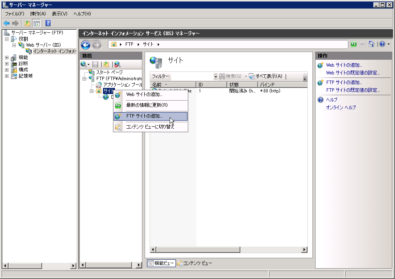Sort sites by ID column header

(212, 85)
